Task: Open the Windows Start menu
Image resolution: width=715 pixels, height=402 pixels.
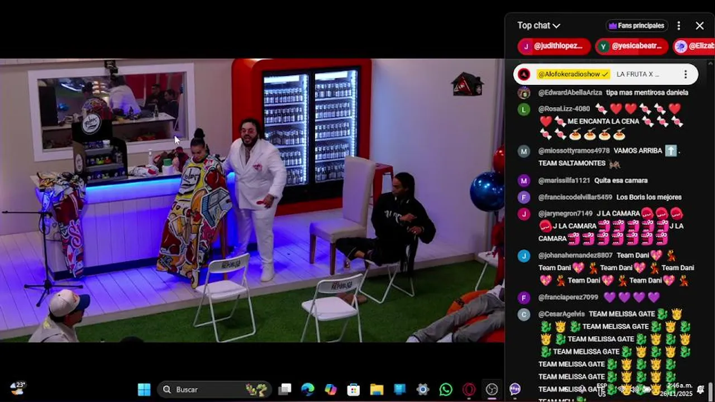Action: point(144,389)
